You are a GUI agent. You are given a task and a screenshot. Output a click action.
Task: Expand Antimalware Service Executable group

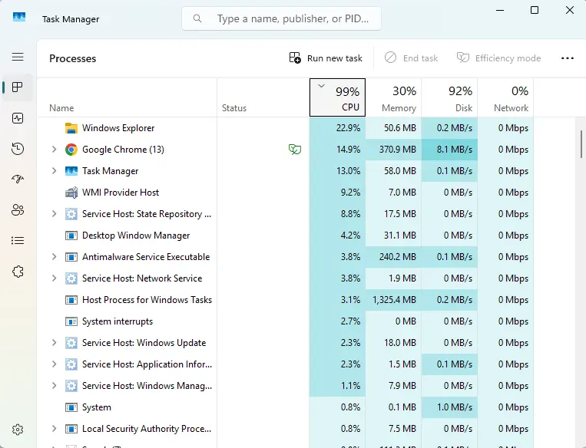(55, 257)
